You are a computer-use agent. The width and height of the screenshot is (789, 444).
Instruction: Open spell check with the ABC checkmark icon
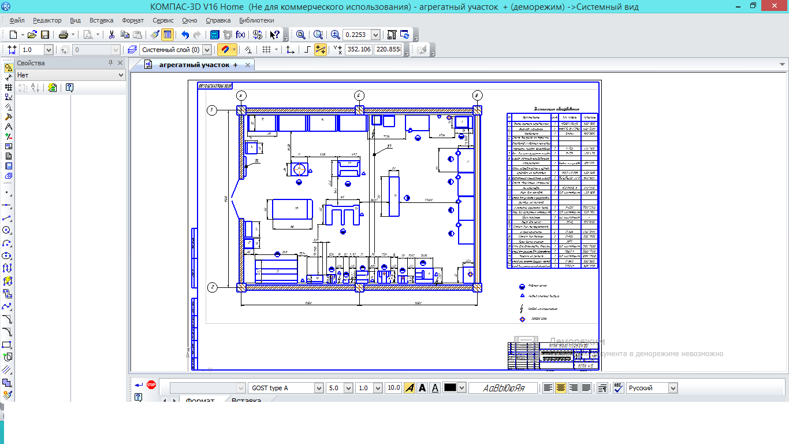point(618,387)
